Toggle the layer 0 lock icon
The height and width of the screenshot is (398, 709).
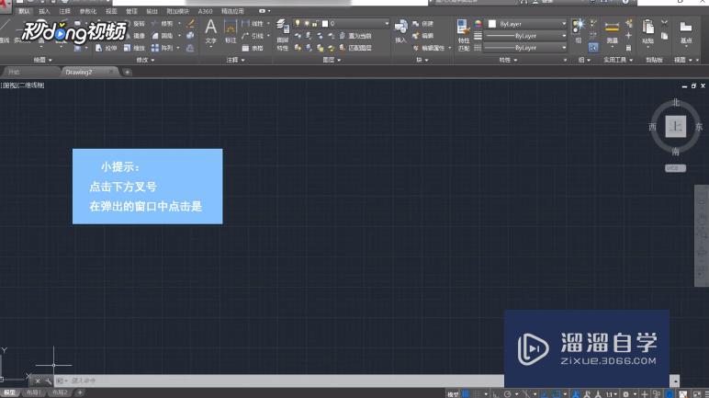coord(315,23)
